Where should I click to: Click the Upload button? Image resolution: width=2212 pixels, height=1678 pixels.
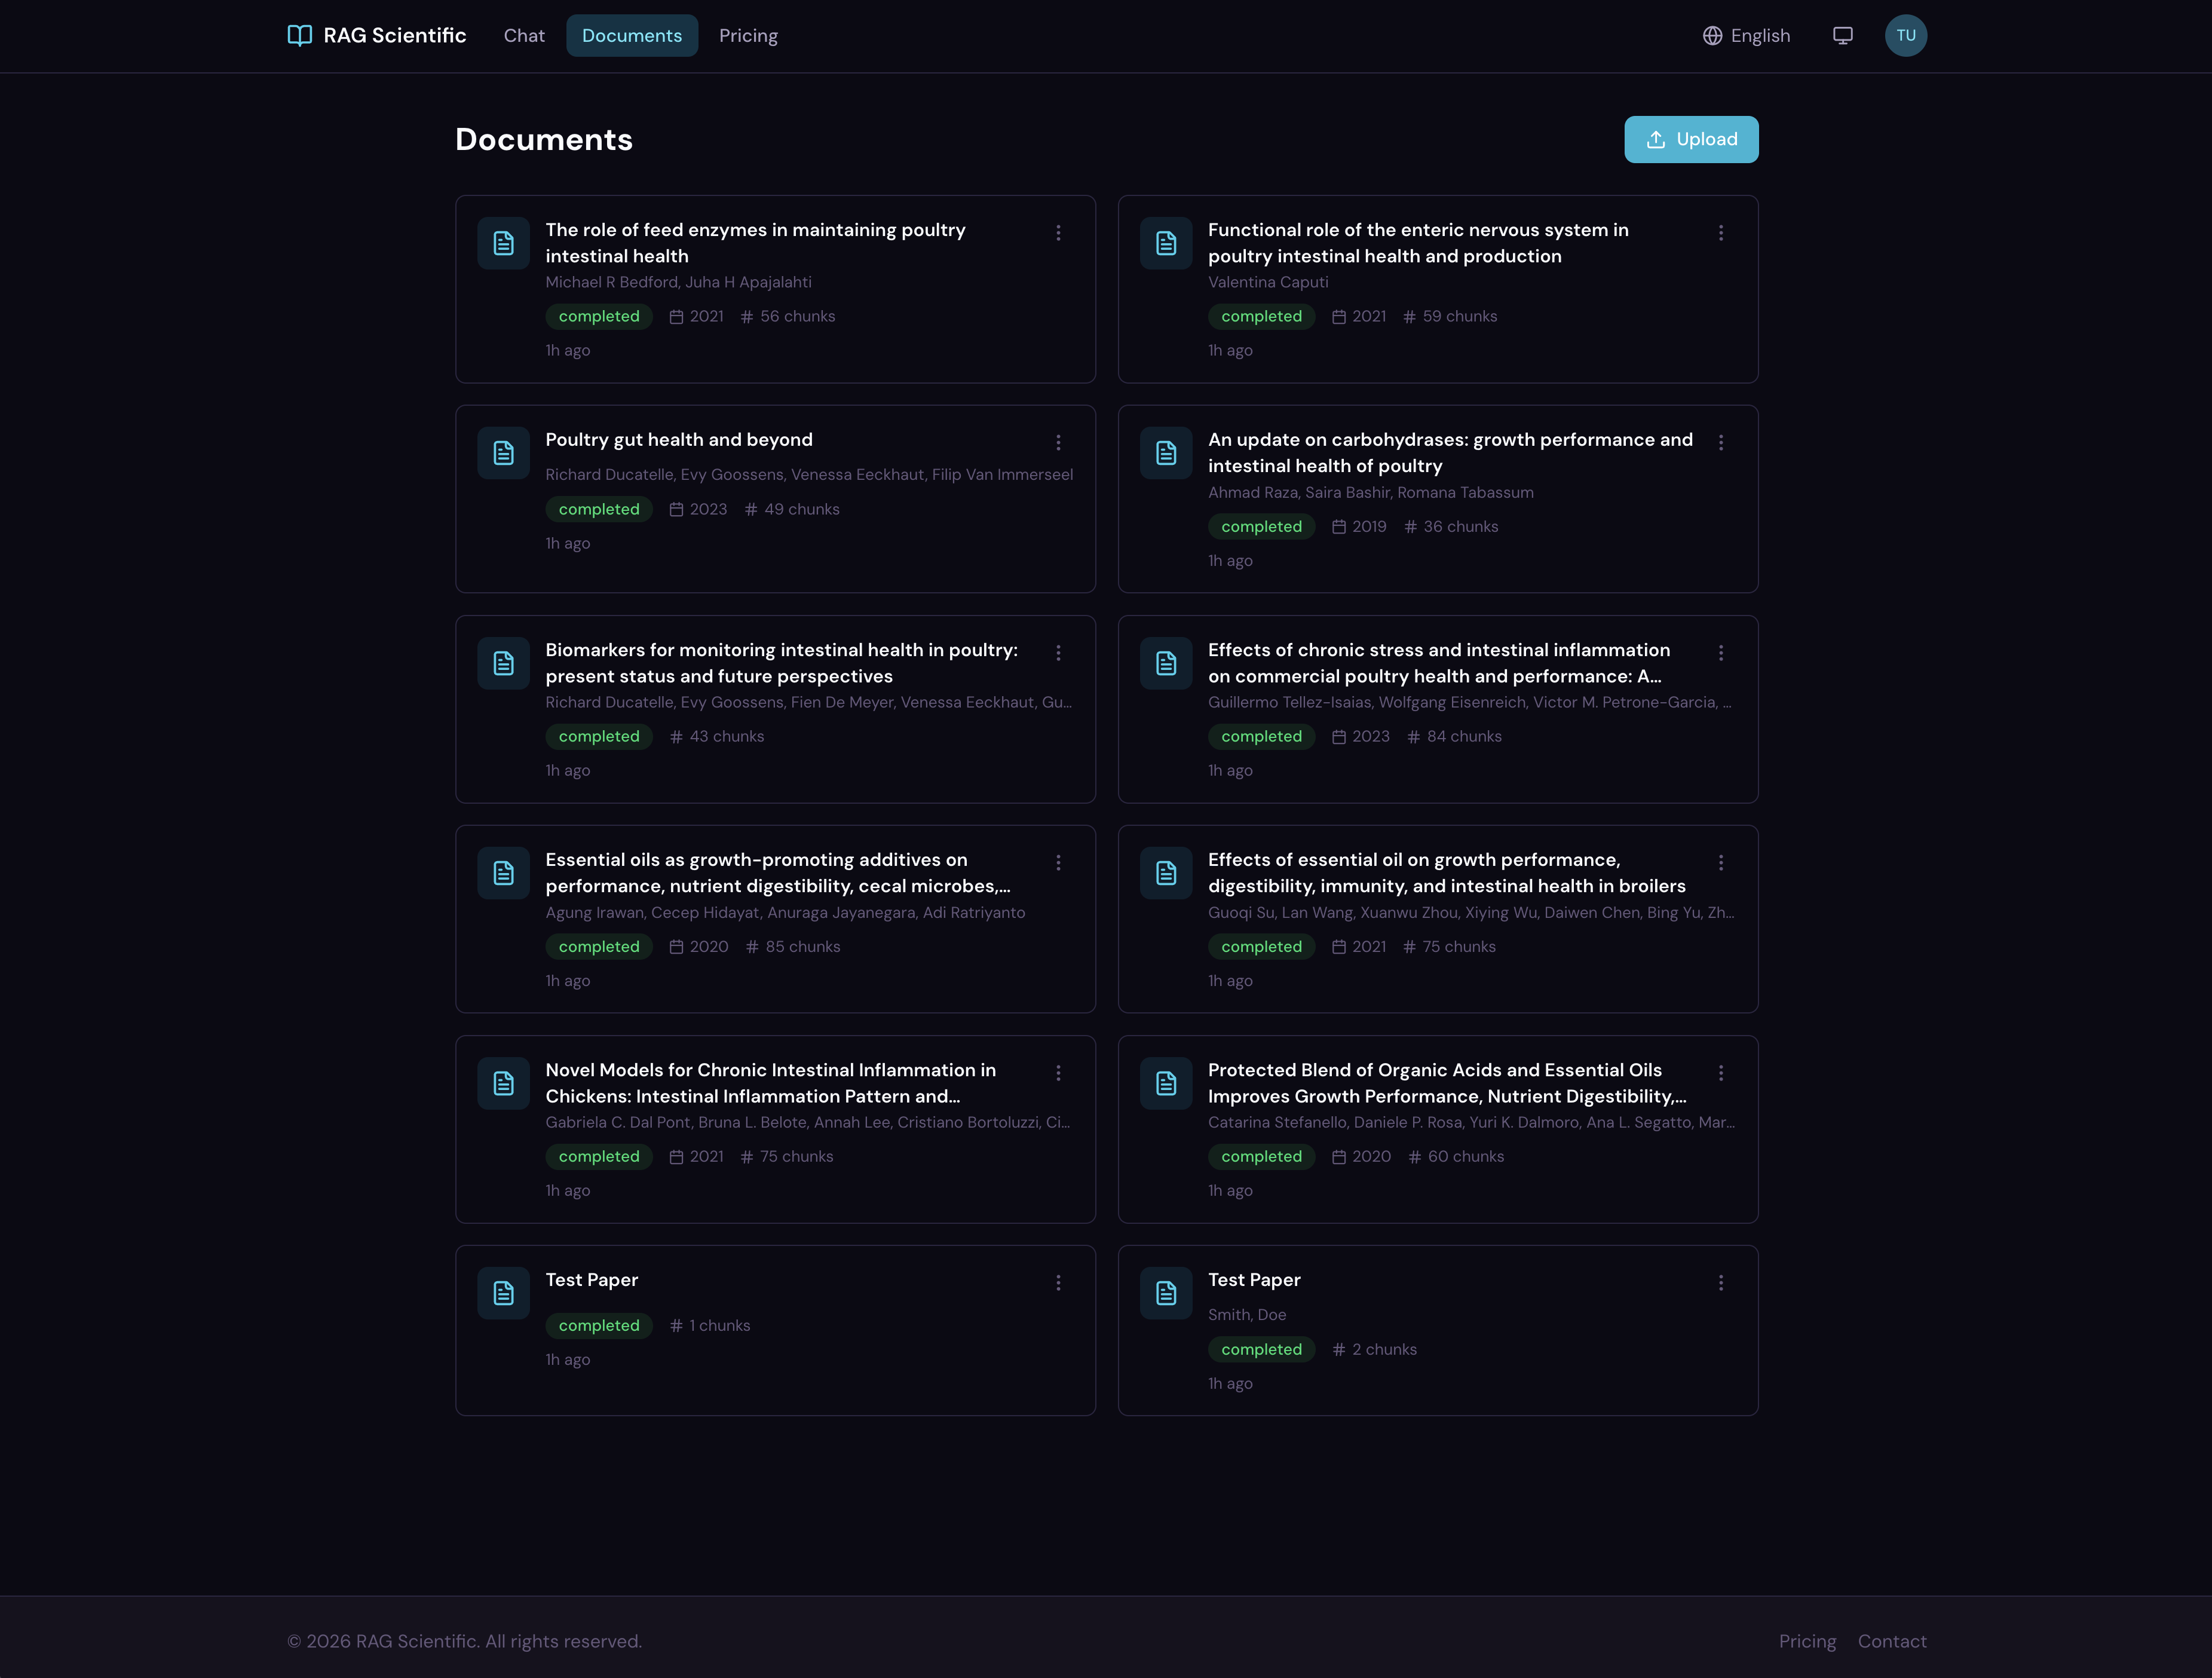pos(1690,139)
